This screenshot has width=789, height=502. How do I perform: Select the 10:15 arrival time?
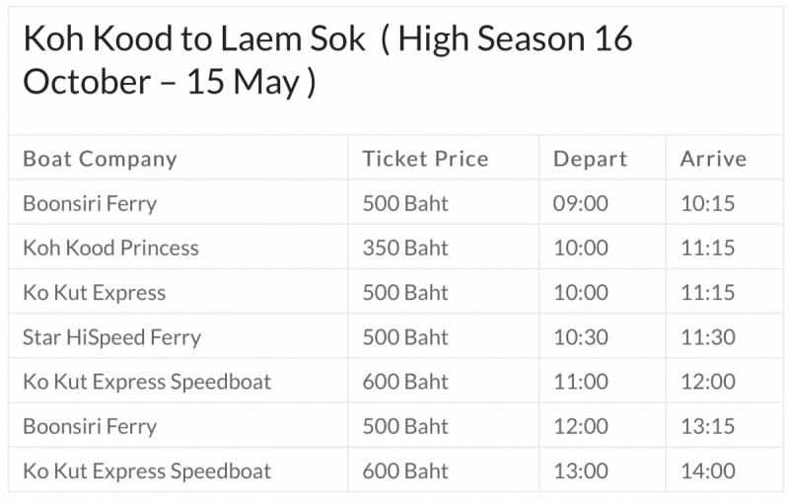(x=707, y=204)
